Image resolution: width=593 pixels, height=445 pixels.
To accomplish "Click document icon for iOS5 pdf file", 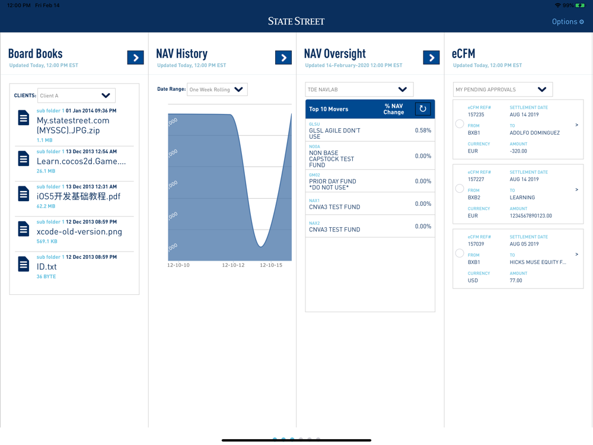I will pyautogui.click(x=24, y=193).
